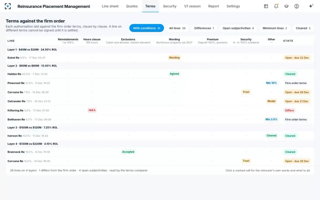Show All lines filter
This screenshot has height=200, width=320.
point(177,28)
